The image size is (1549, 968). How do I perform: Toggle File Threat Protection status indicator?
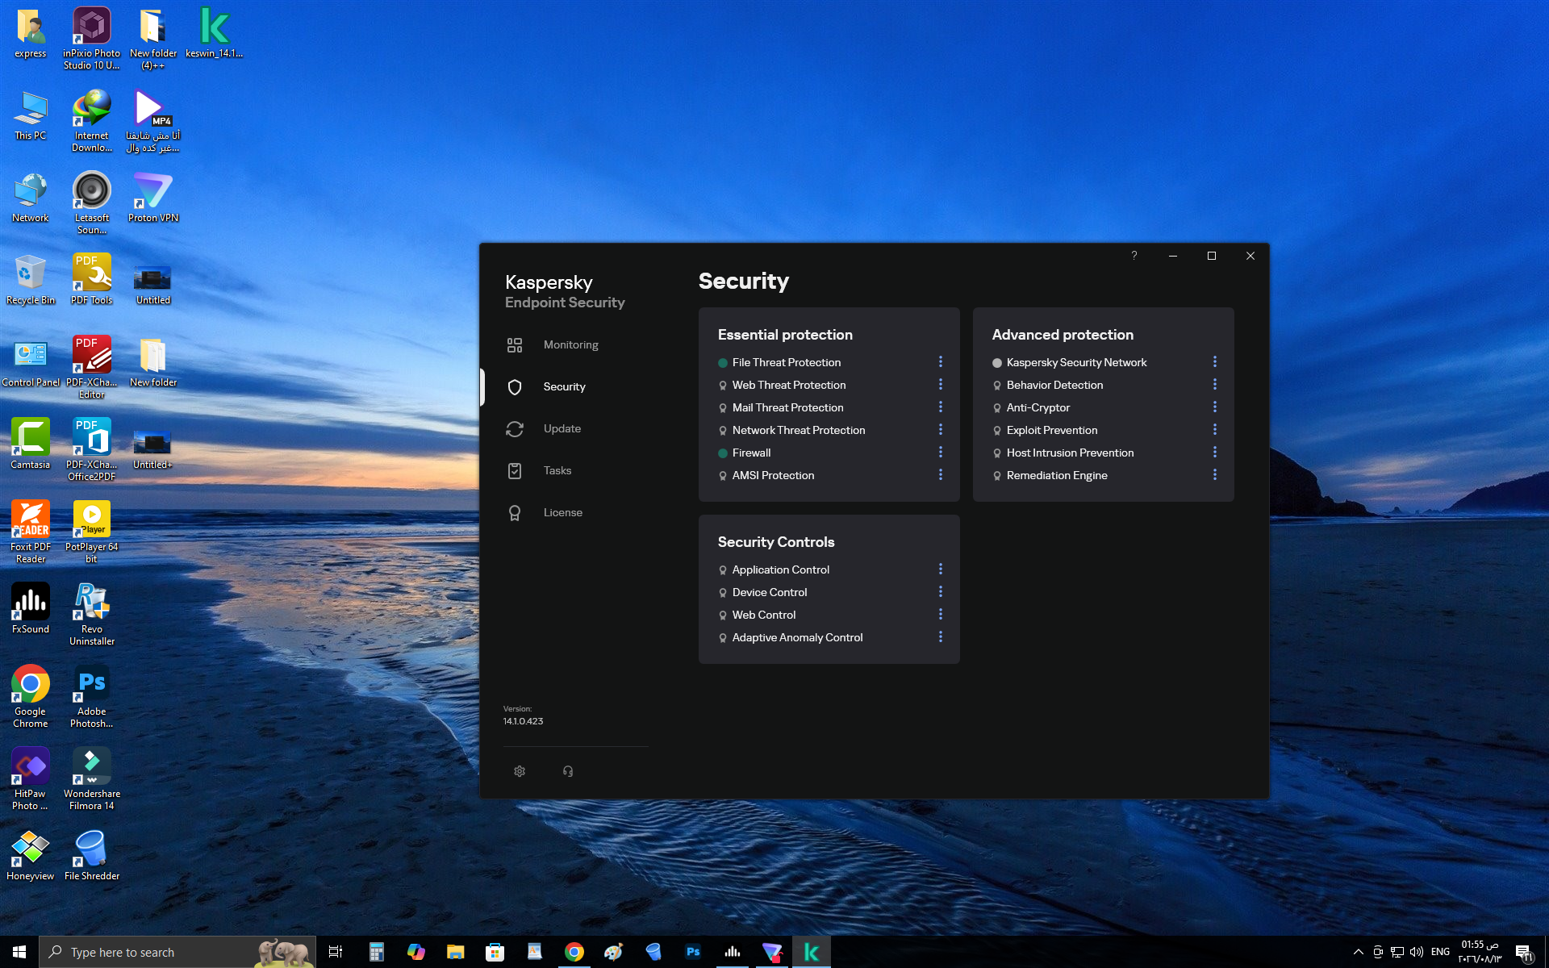(x=723, y=363)
